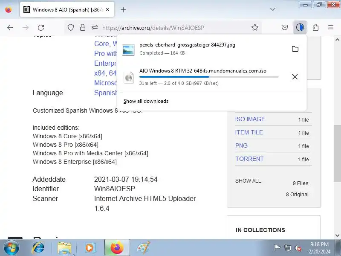Click ISO download progress bar
The height and width of the screenshot is (256, 341).
(209, 77)
